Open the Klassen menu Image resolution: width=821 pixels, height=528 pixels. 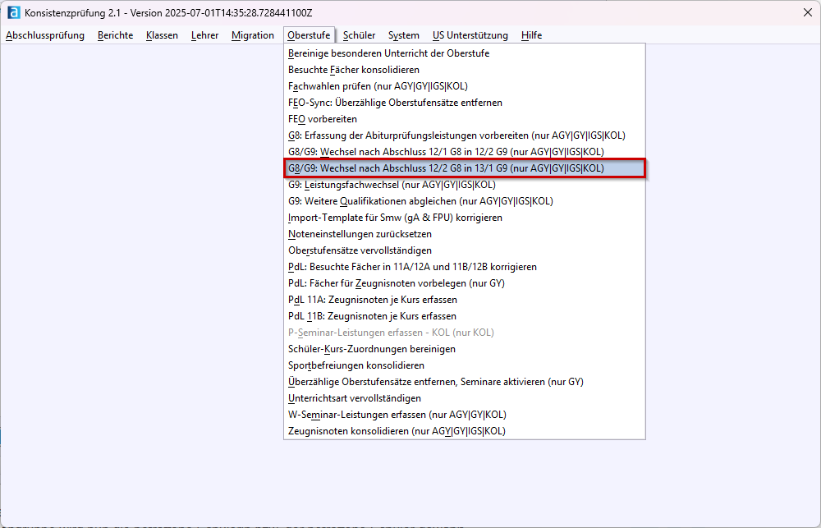162,35
